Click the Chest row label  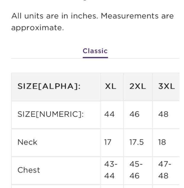(29, 170)
